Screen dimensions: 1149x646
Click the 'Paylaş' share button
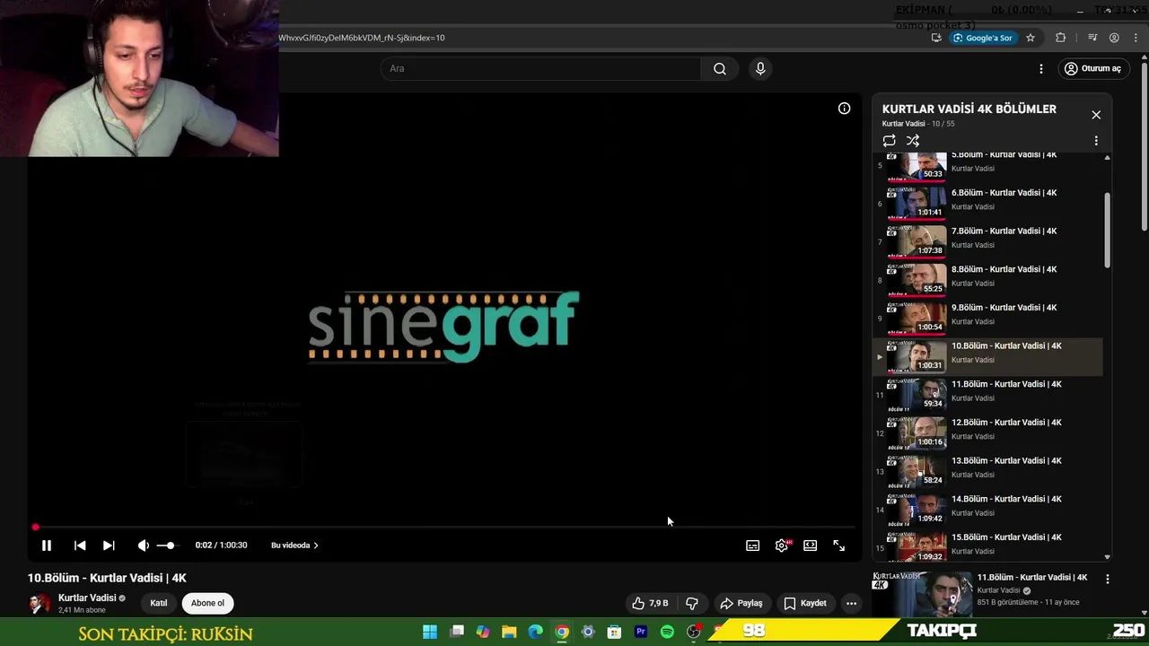[x=741, y=603]
